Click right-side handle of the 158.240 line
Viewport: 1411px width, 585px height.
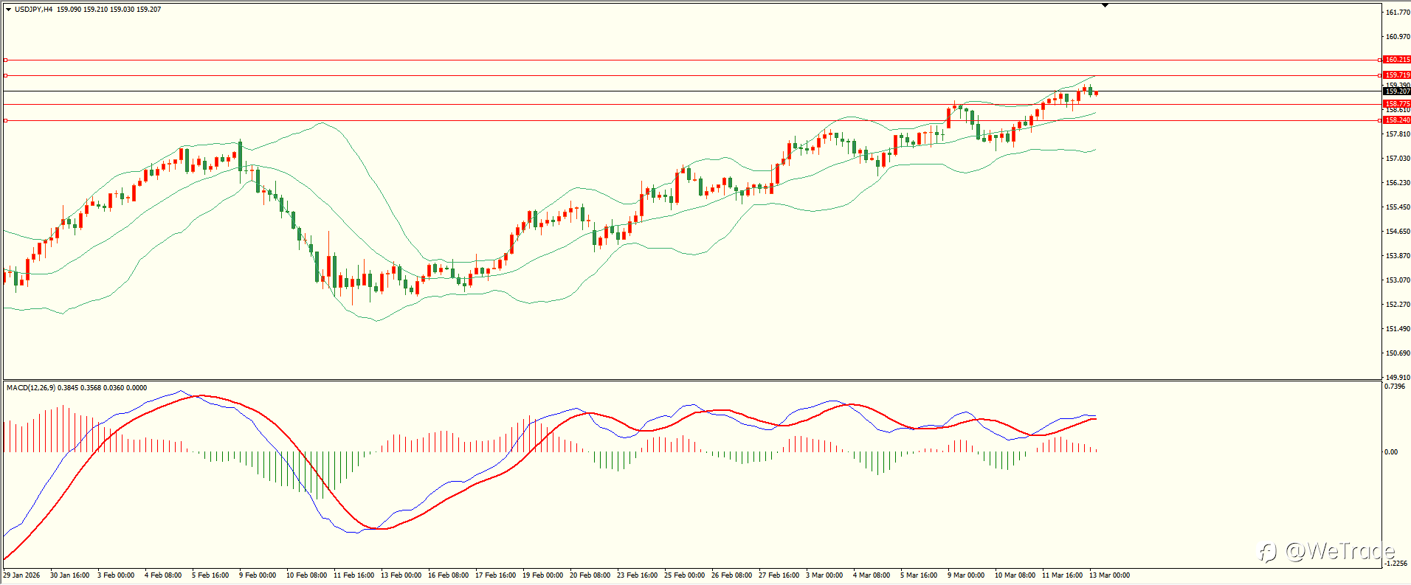click(x=1379, y=120)
